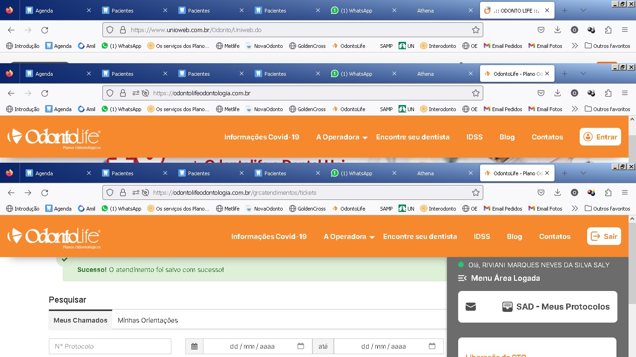The width and height of the screenshot is (636, 357).
Task: Click the envelope icon in the logged-area panel
Action: (x=471, y=307)
